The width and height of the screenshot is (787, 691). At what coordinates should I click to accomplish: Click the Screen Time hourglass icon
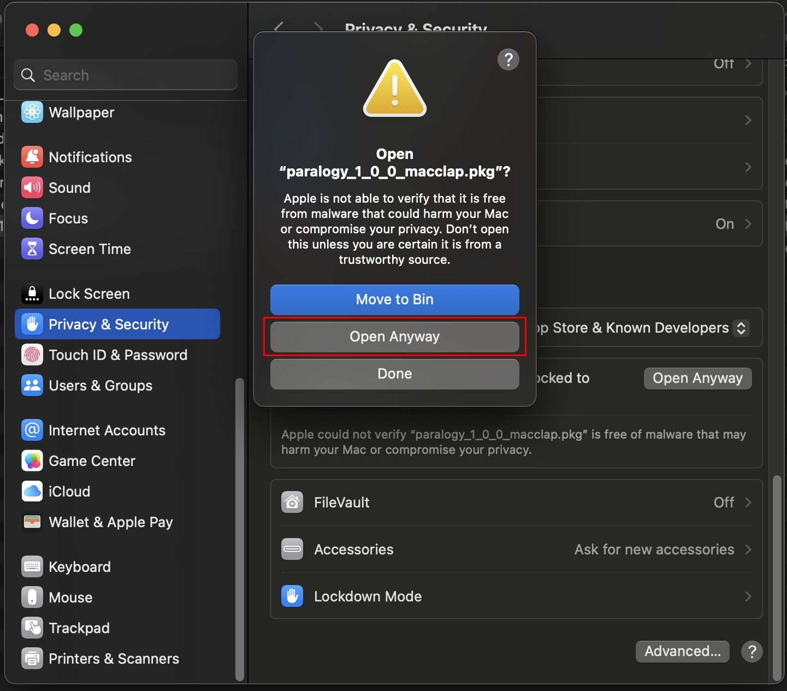[32, 249]
